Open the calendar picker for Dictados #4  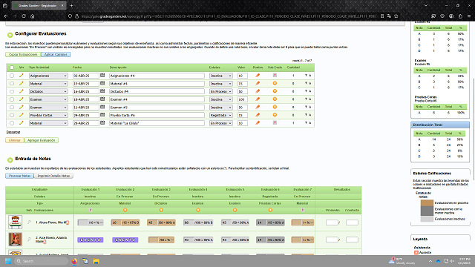[x=102, y=91]
